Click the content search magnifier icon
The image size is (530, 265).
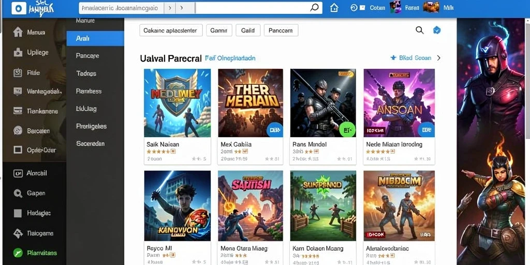pos(419,30)
